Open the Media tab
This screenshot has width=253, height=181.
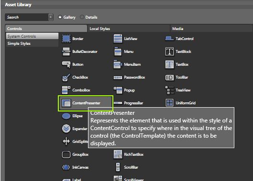[x=211, y=29]
